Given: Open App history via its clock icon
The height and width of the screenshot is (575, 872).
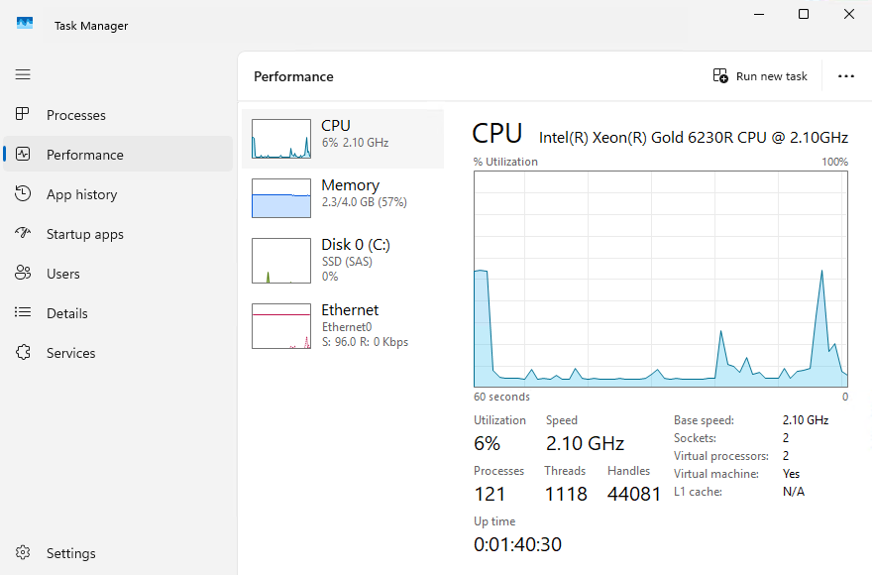Looking at the screenshot, I should click(22, 194).
